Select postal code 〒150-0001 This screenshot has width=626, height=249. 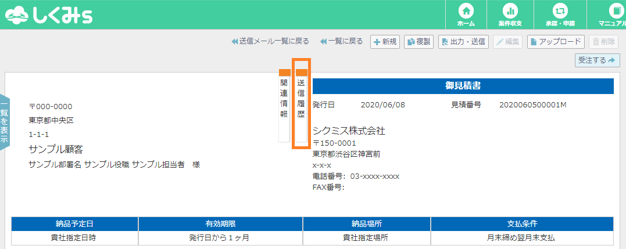pyautogui.click(x=334, y=143)
